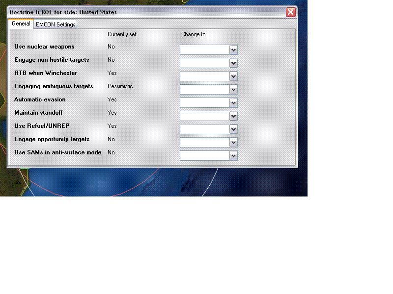Expand the 'Use Refuel/UNREP' combo box

[233, 129]
